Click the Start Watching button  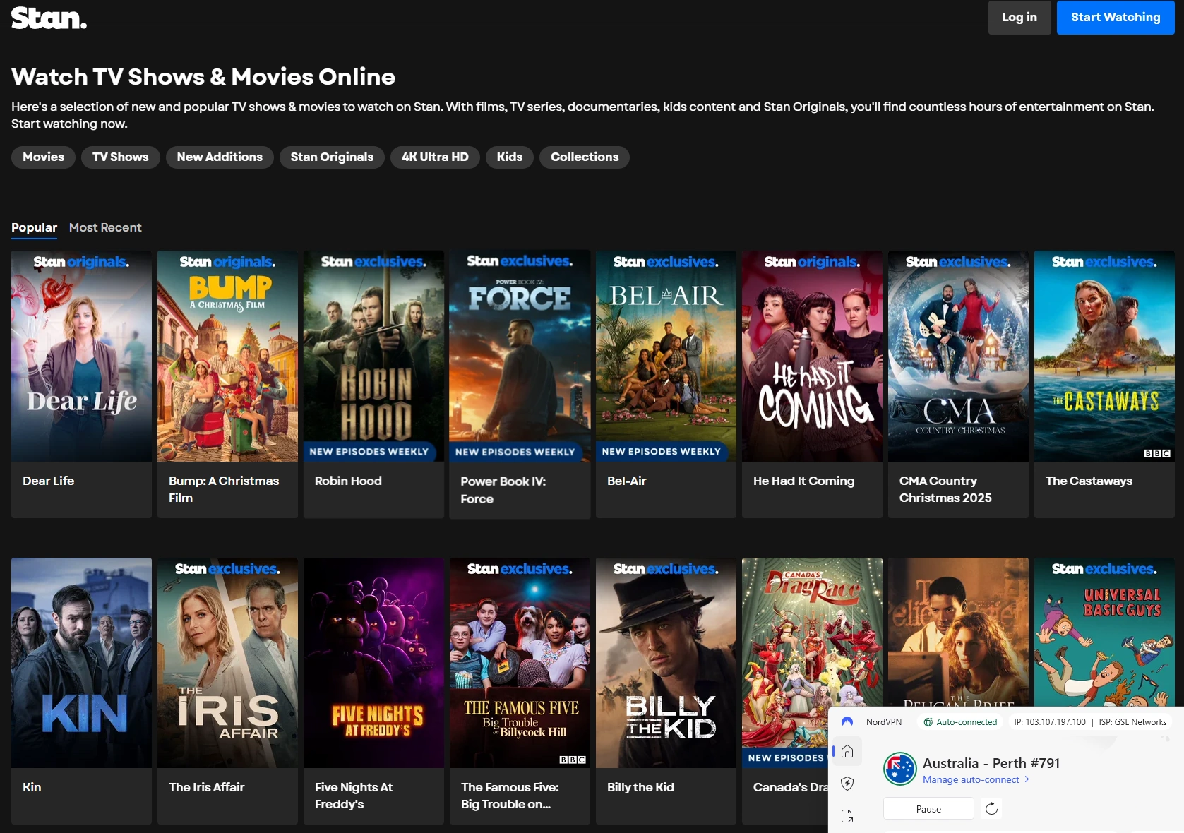[1116, 17]
